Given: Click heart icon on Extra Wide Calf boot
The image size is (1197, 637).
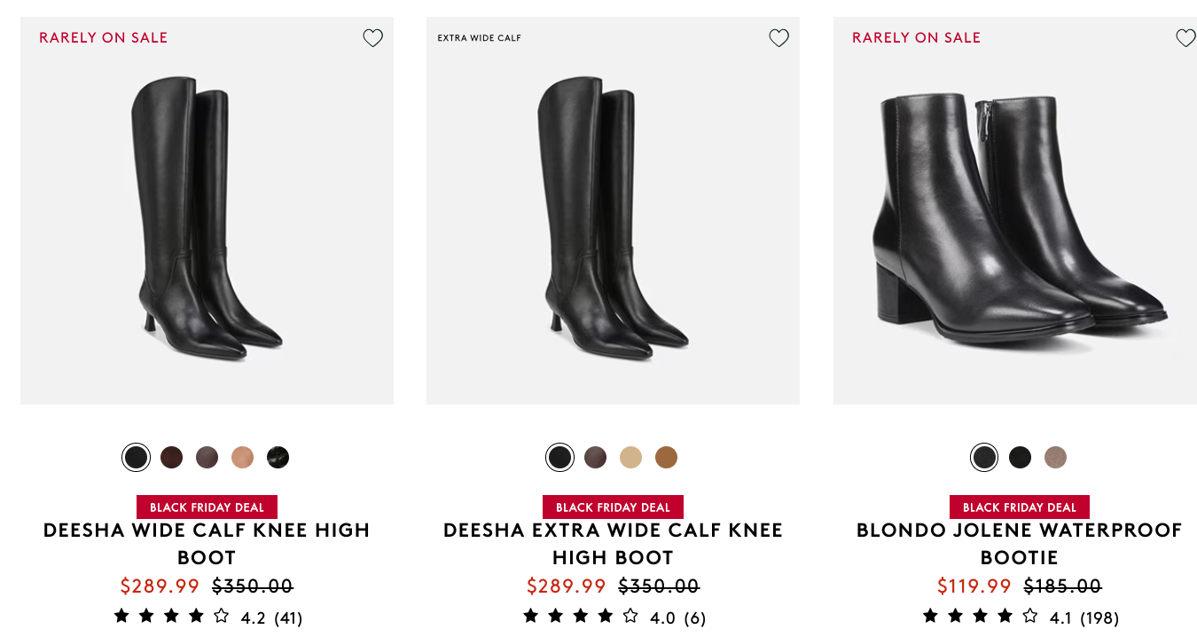Looking at the screenshot, I should pos(778,38).
